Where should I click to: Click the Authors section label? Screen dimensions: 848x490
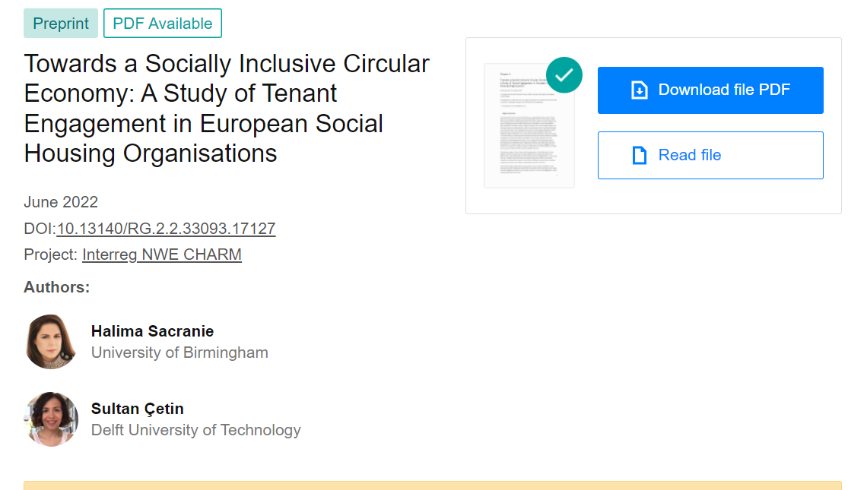[57, 287]
